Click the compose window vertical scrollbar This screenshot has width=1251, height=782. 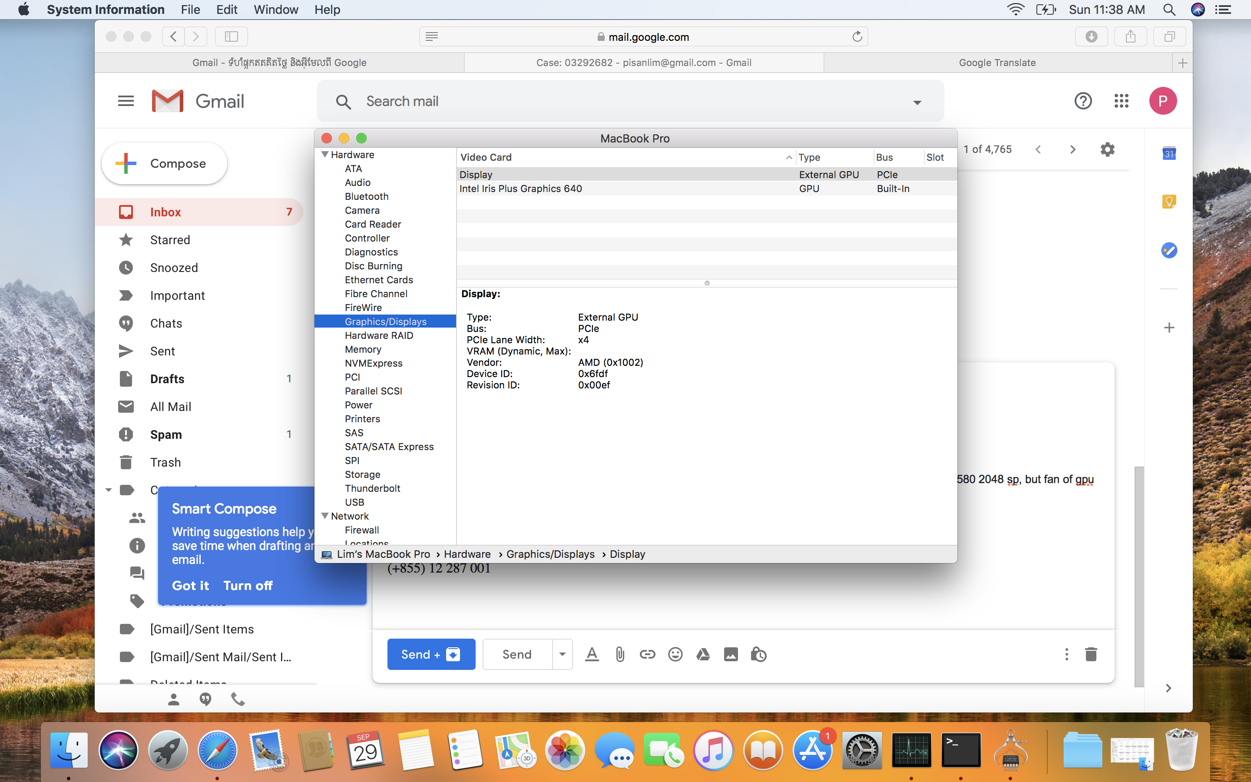pos(1139,577)
